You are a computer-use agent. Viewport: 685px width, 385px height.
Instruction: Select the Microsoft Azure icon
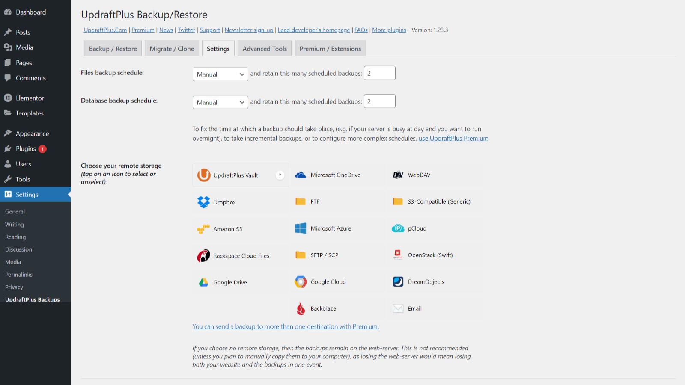tap(301, 228)
